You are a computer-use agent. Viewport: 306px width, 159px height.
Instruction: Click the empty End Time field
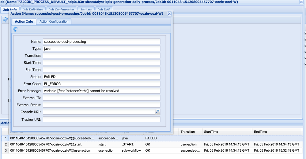101,70
